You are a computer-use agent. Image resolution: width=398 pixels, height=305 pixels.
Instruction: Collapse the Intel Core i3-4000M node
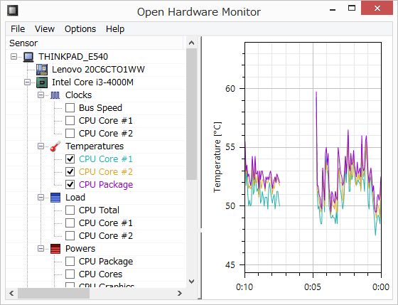[27, 82]
